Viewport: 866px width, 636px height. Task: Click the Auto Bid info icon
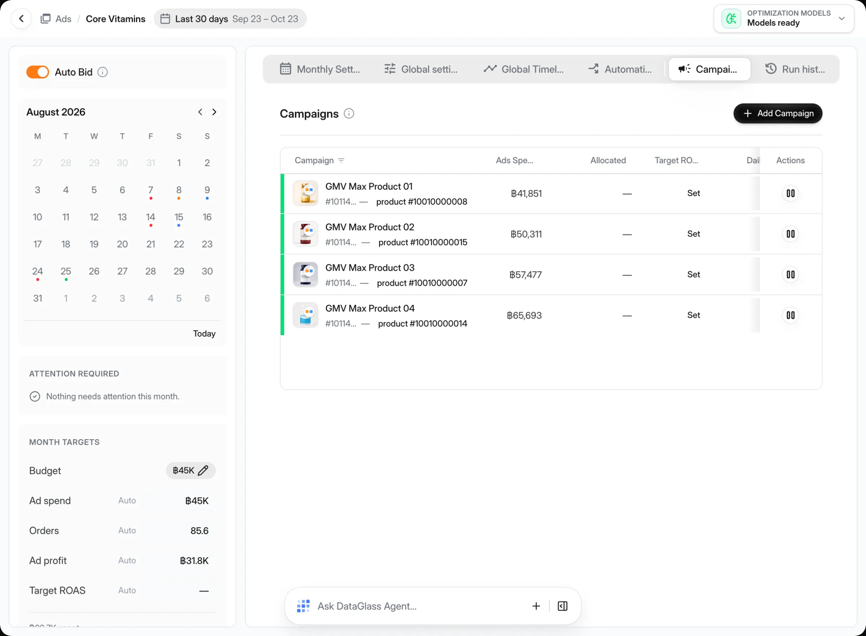pos(102,72)
